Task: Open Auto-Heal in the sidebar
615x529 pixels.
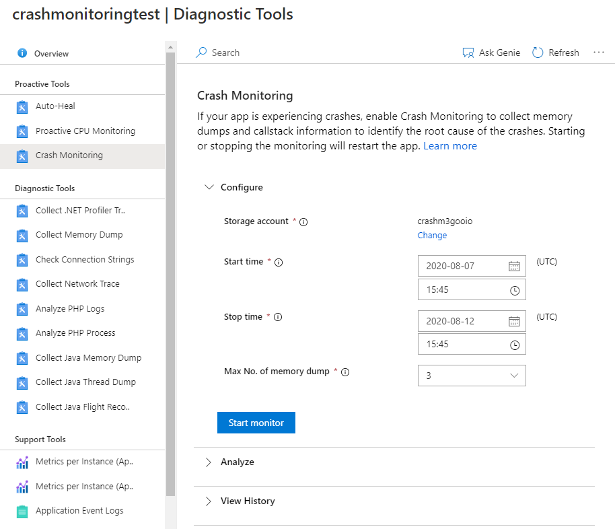Action: pyautogui.click(x=55, y=106)
